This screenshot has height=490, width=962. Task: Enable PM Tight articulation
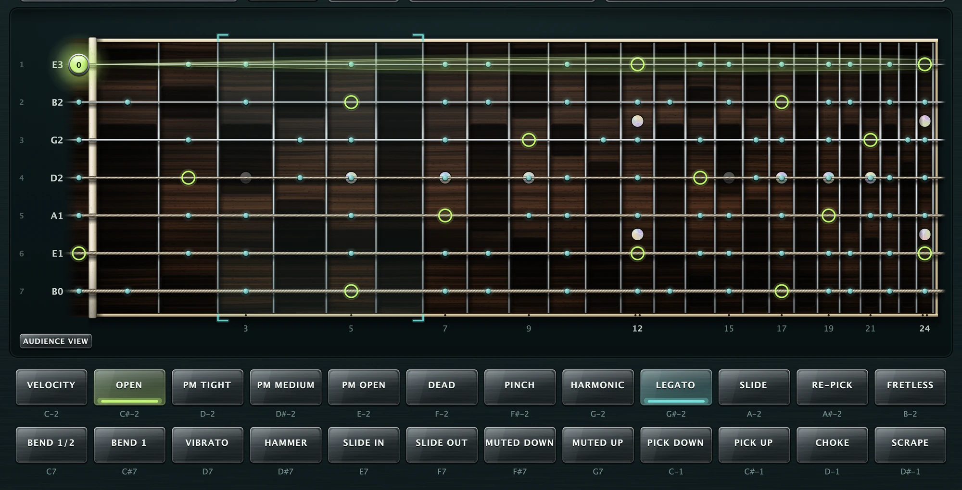pyautogui.click(x=207, y=387)
